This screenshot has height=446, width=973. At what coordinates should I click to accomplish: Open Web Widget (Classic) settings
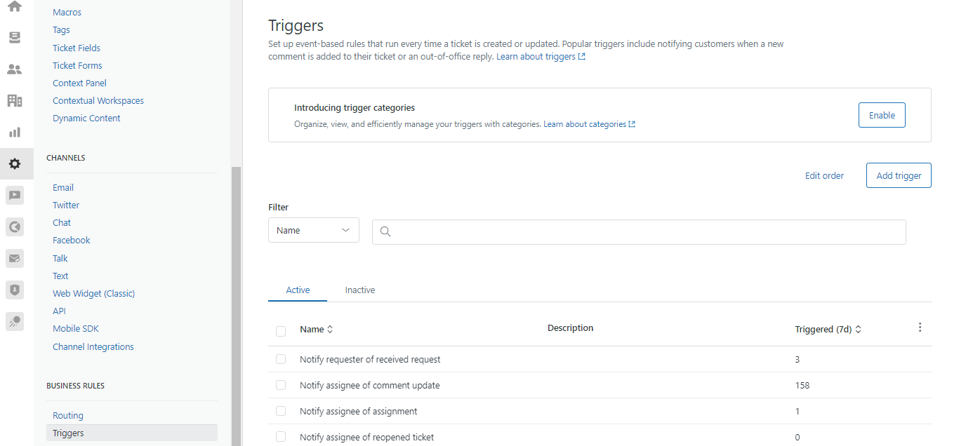pyautogui.click(x=93, y=293)
